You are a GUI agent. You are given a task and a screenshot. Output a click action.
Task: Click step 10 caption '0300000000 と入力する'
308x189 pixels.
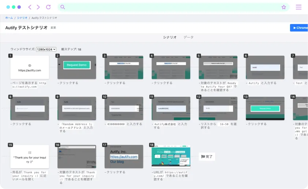(x=124, y=124)
